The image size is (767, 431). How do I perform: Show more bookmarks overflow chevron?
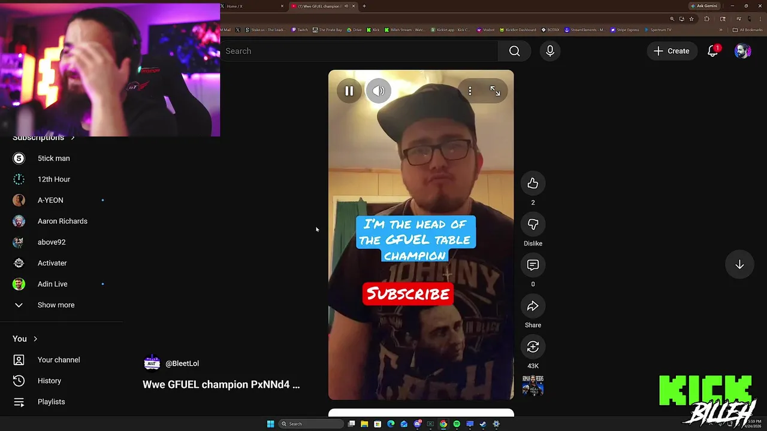pos(721,30)
